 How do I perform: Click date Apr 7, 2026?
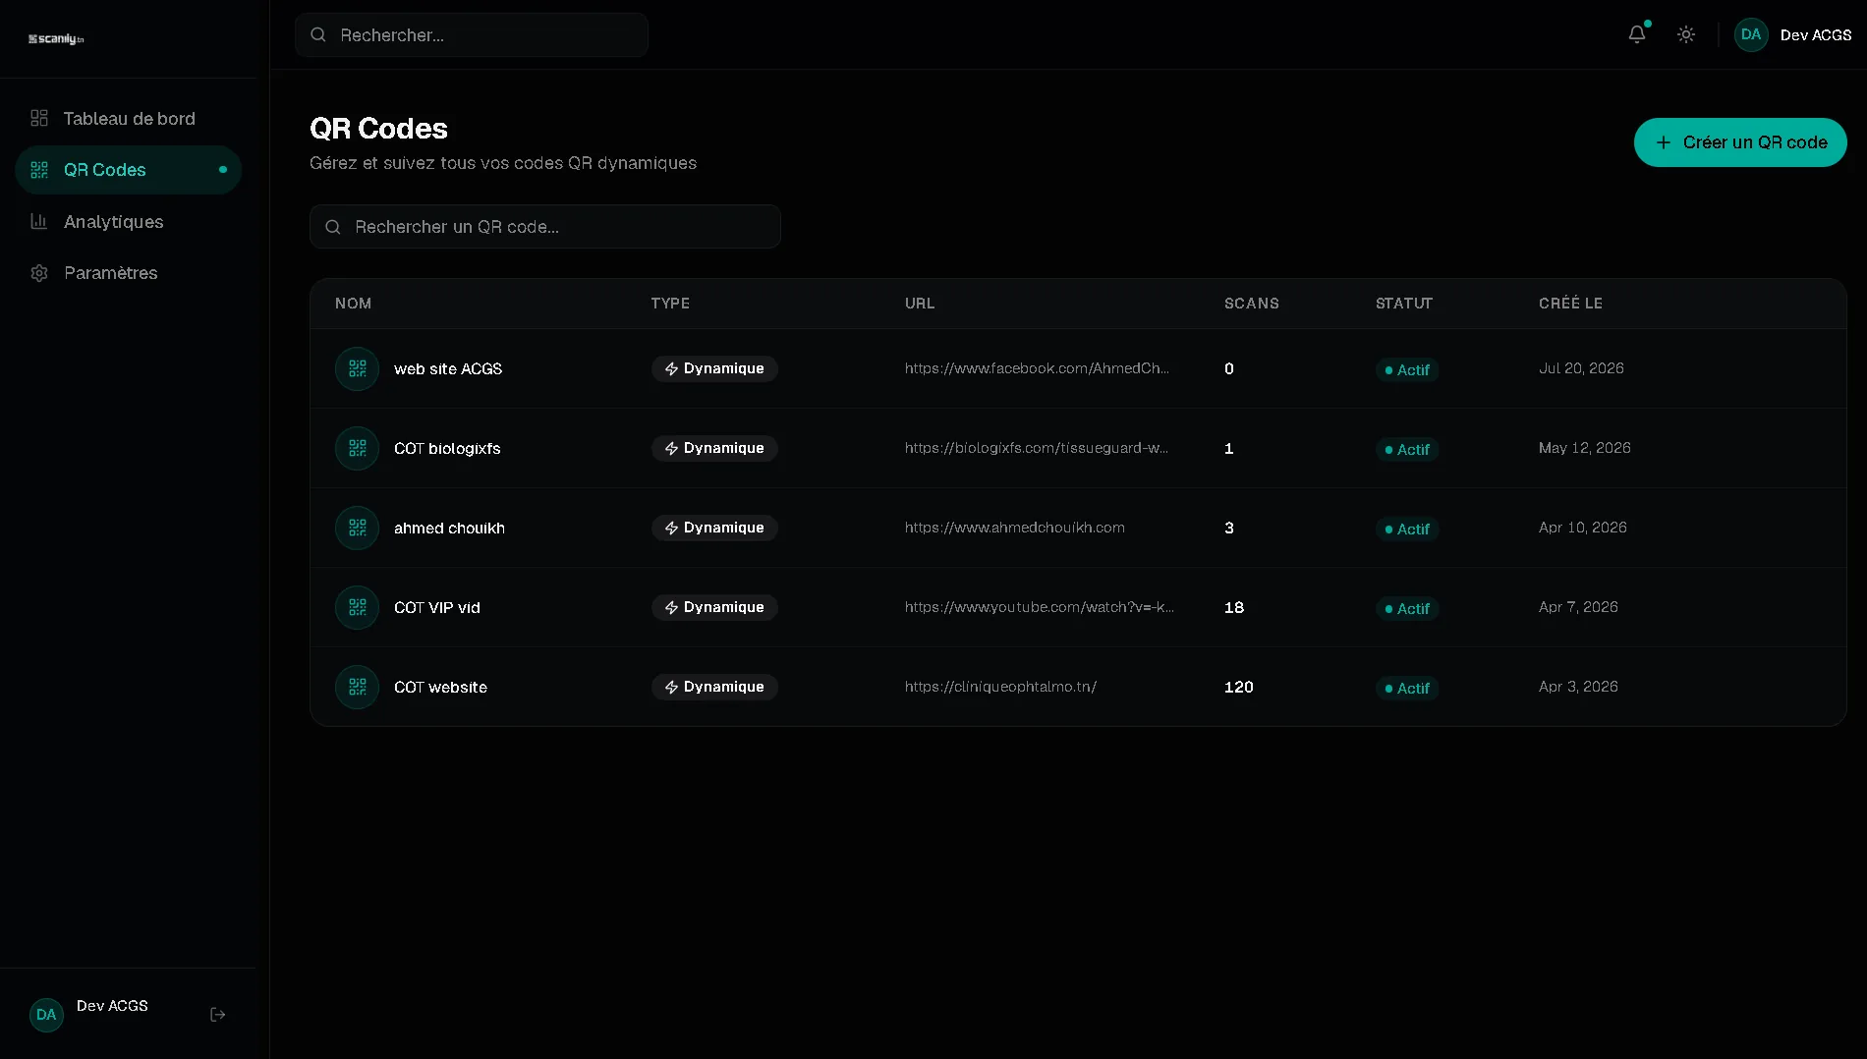1578,607
